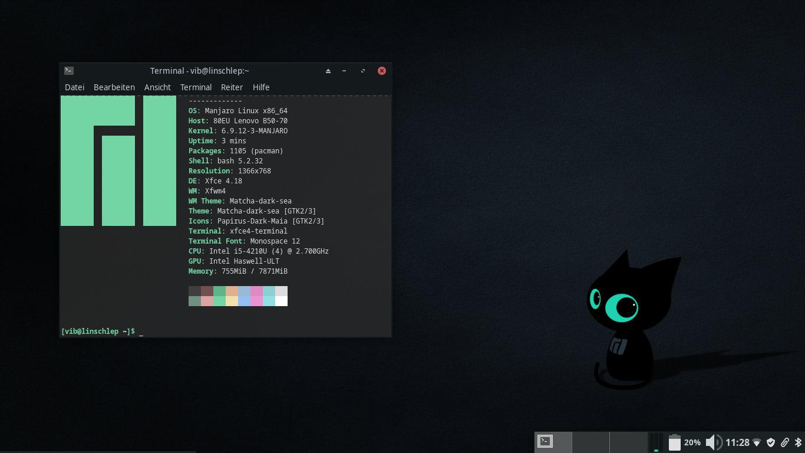Image resolution: width=805 pixels, height=453 pixels.
Task: Open the Datei menu
Action: click(x=74, y=87)
